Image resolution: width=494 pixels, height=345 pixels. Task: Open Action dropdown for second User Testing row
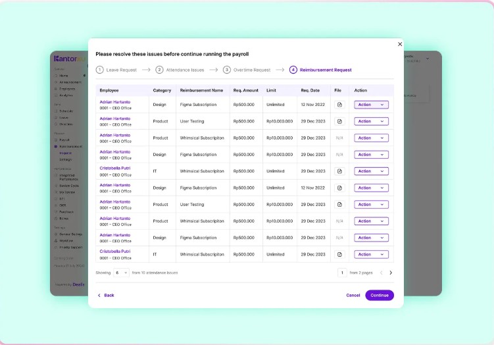click(x=371, y=205)
